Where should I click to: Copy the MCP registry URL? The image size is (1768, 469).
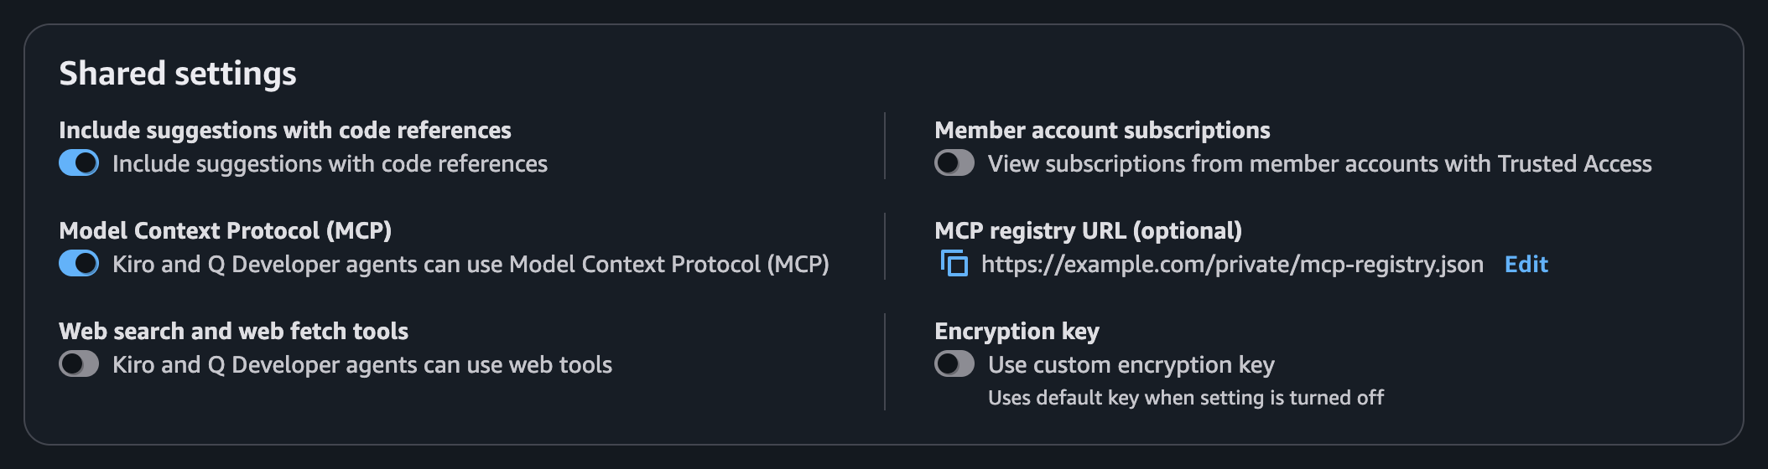(x=954, y=264)
